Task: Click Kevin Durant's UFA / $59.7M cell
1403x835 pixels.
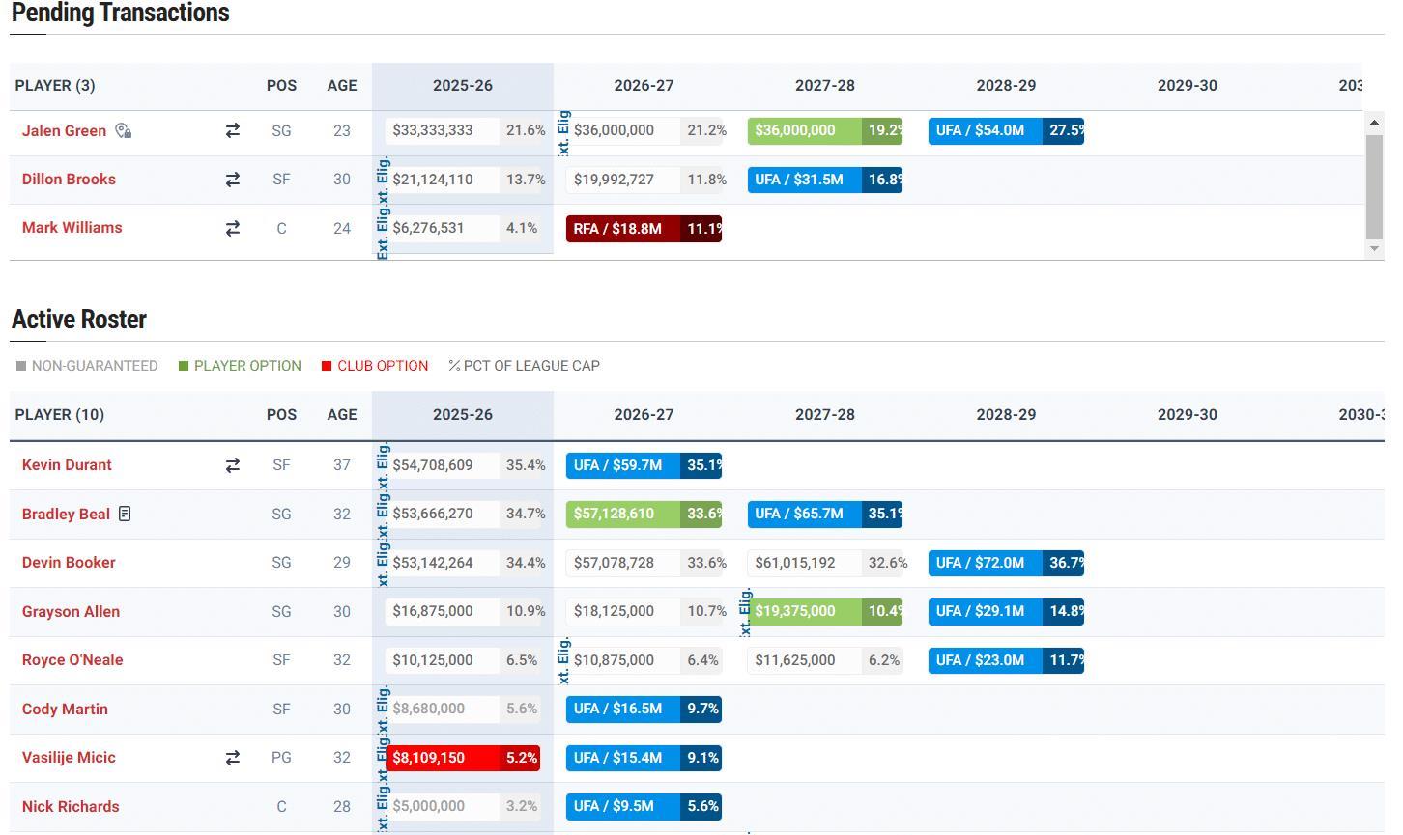Action: click(x=644, y=465)
